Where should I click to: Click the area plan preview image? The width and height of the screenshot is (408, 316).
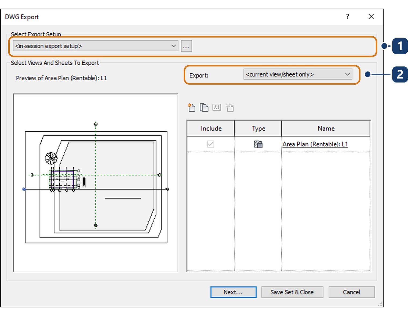pos(96,183)
